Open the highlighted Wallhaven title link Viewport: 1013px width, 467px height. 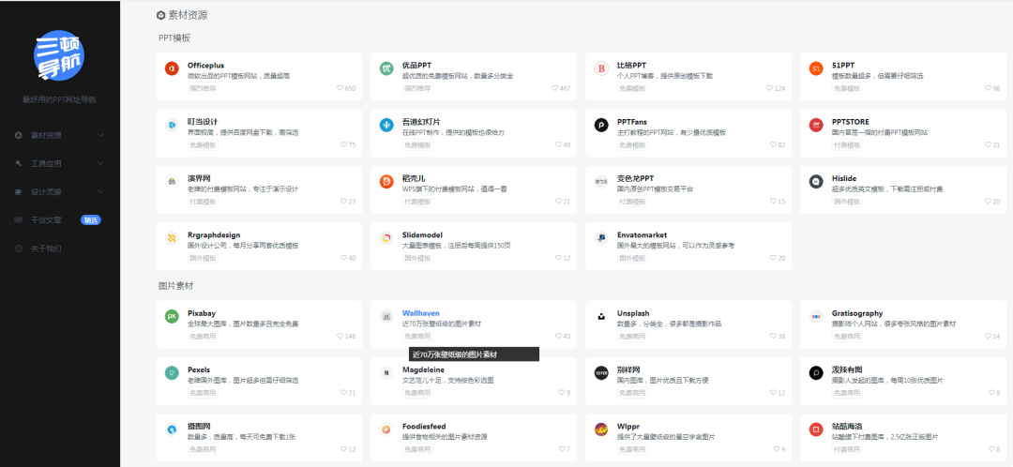pos(421,313)
